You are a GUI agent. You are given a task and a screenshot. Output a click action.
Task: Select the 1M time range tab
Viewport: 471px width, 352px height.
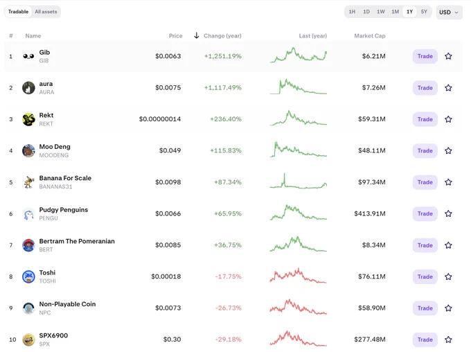pos(395,12)
